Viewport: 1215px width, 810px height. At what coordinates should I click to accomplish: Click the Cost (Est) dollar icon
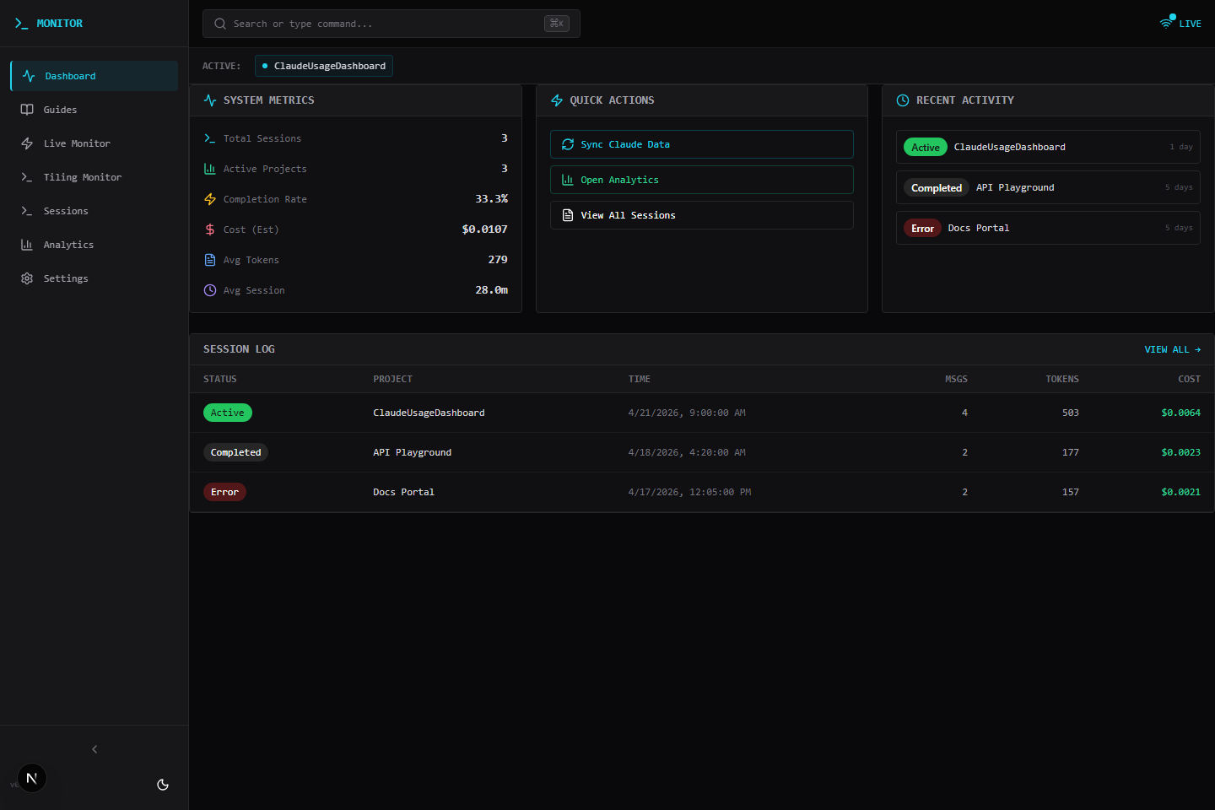tap(210, 229)
